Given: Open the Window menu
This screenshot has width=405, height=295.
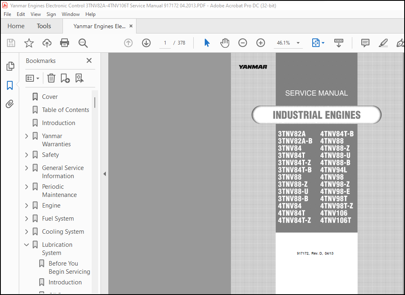Looking at the screenshot, I should 71,14.
